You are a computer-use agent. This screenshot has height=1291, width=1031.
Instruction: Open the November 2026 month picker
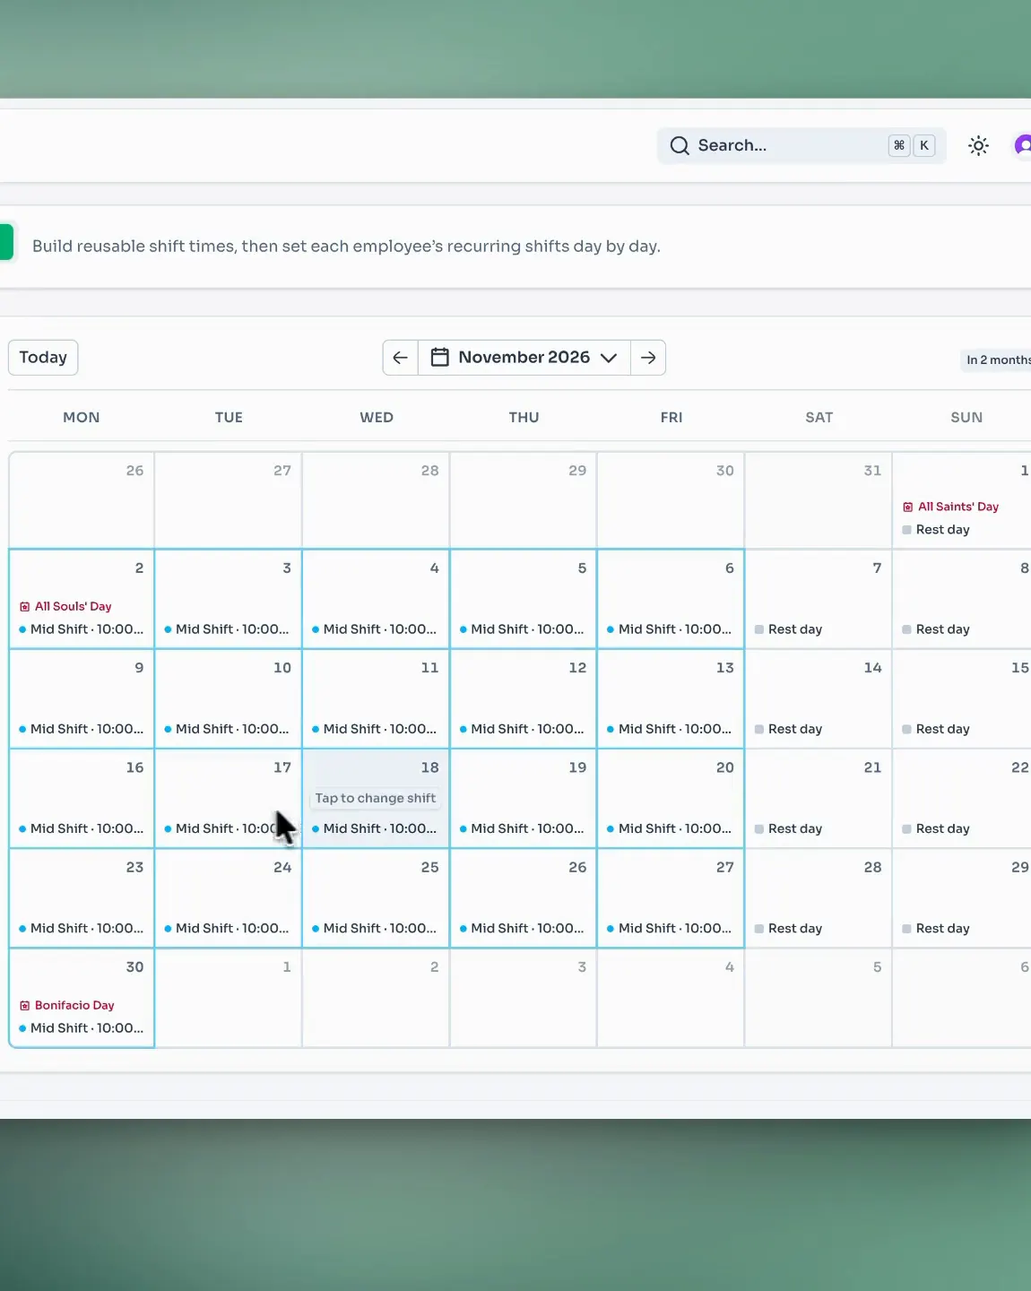coord(524,358)
